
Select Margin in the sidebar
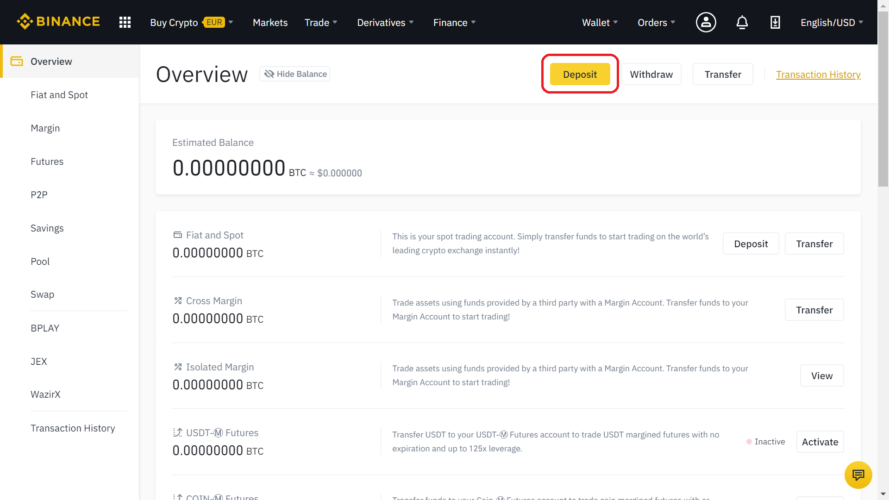click(69, 128)
